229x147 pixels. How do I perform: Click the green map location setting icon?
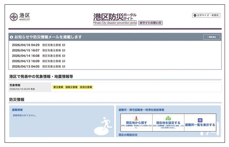[168, 118]
